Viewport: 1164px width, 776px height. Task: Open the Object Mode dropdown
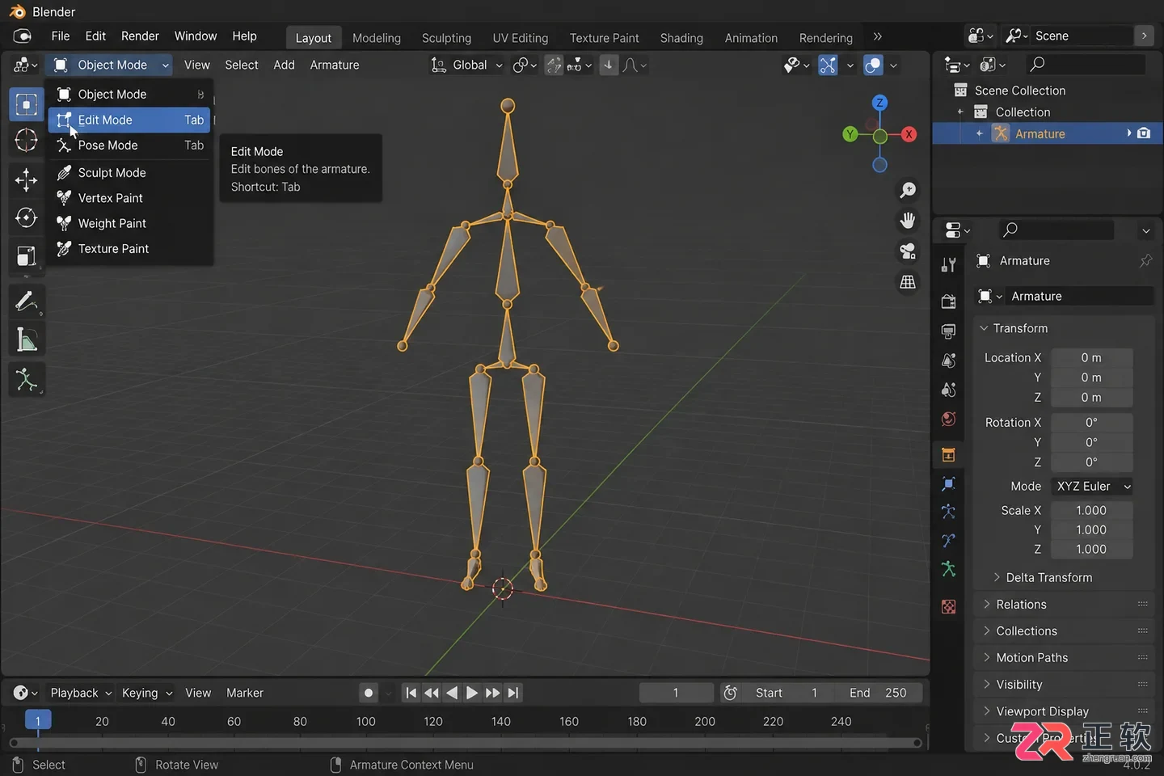point(110,65)
